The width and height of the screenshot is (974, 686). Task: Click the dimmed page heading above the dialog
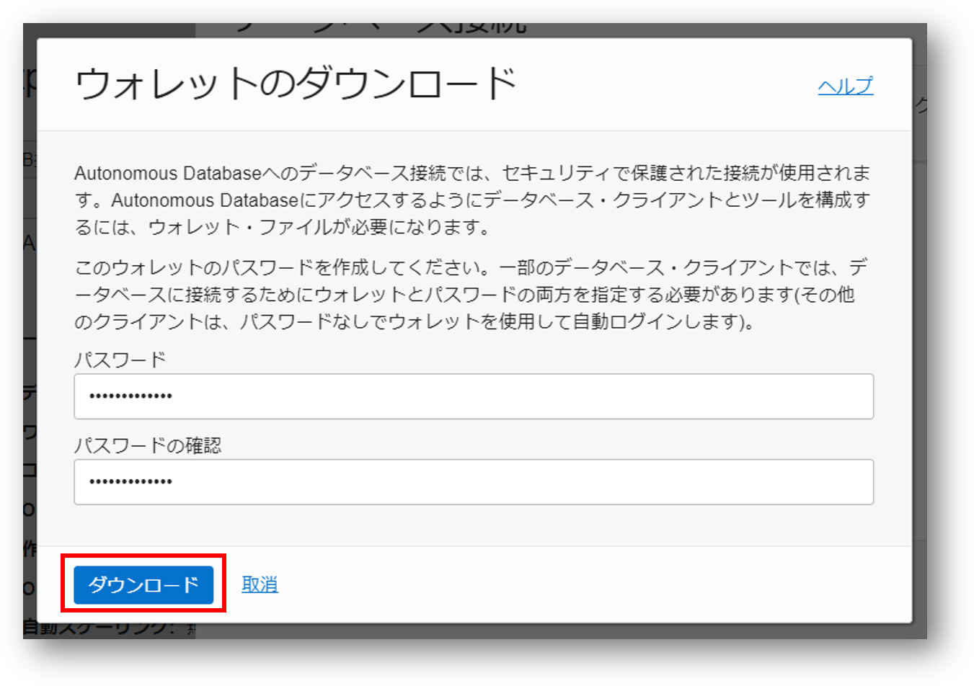tap(382, 27)
